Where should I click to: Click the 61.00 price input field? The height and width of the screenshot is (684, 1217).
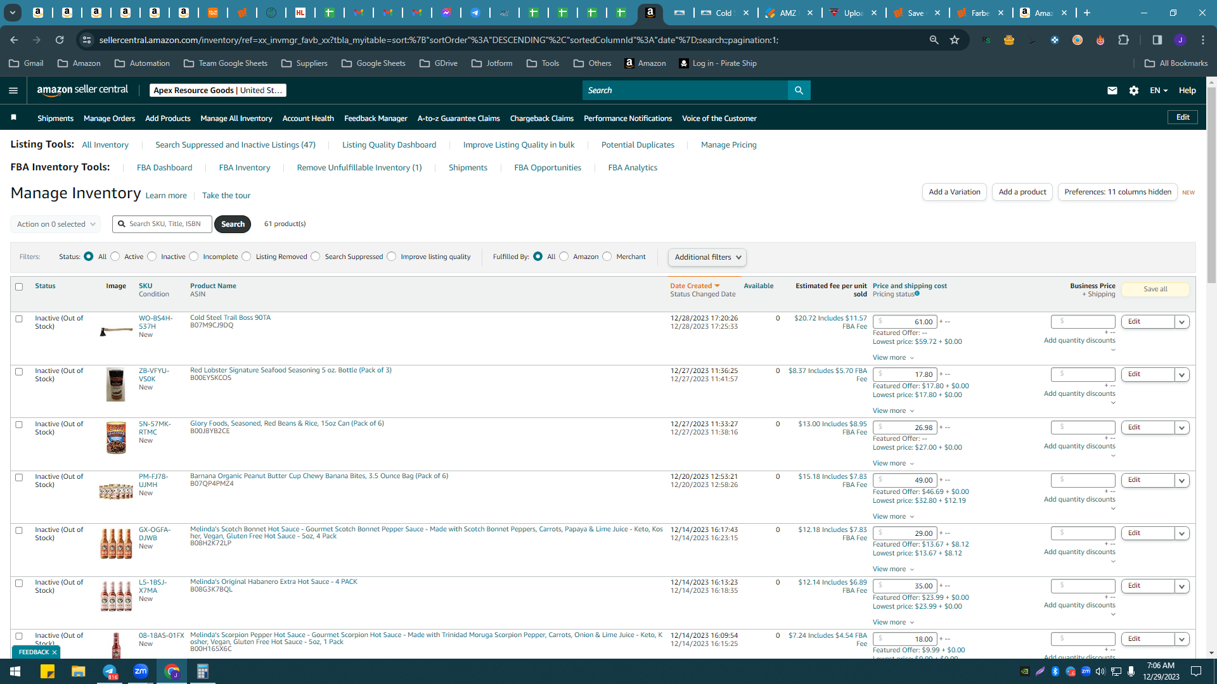point(905,322)
